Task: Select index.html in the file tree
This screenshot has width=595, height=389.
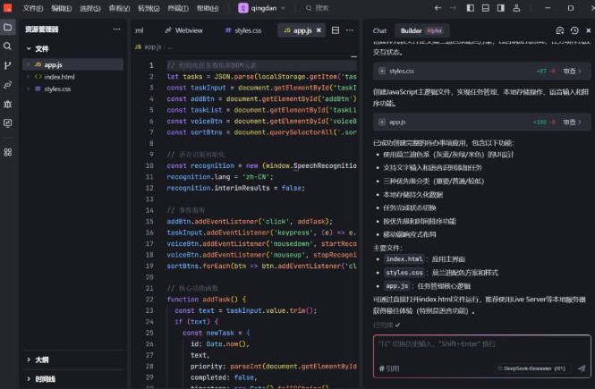Action: [x=72, y=77]
